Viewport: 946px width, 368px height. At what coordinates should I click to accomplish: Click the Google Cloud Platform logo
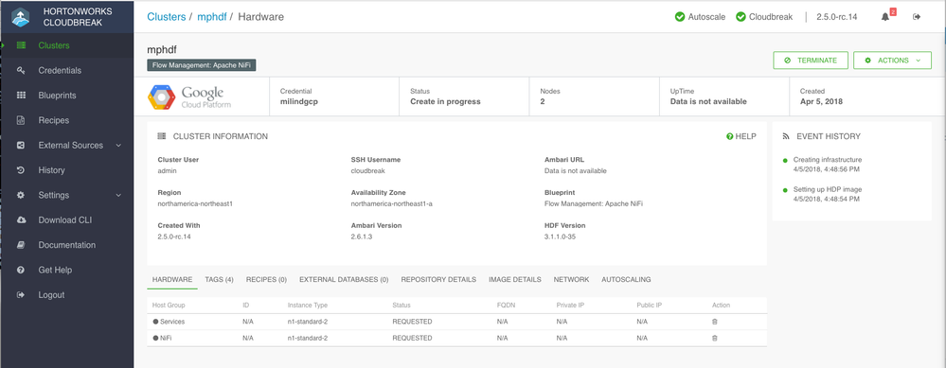[188, 97]
